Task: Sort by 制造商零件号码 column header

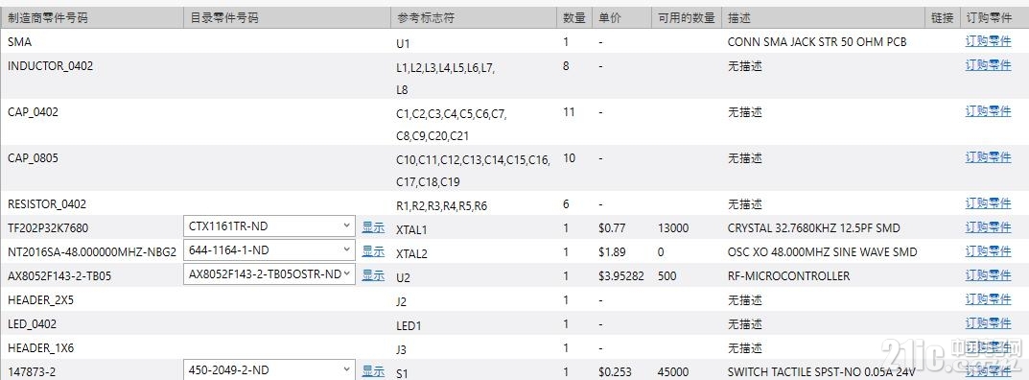Action: point(47,17)
